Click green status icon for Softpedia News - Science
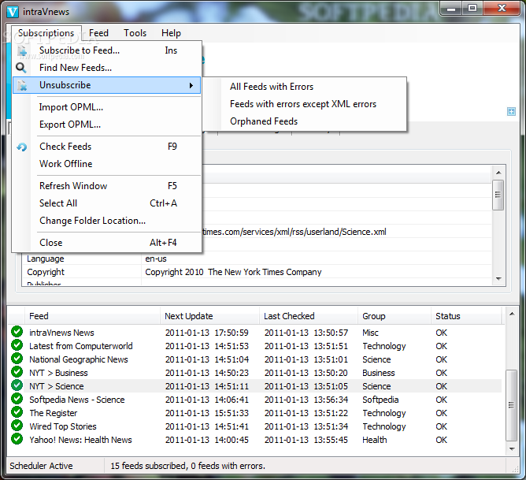The height and width of the screenshot is (480, 526). [x=17, y=399]
